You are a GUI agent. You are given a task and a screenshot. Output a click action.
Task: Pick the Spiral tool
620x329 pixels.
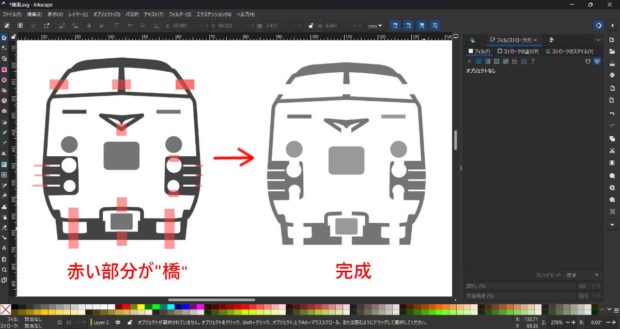(x=4, y=111)
